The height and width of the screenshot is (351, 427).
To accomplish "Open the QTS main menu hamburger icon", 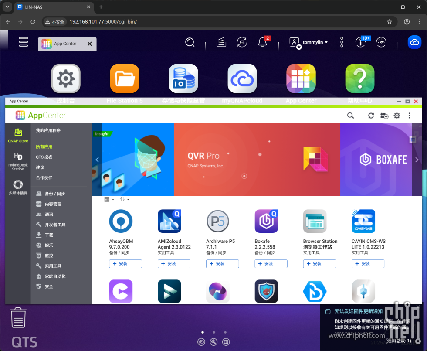I will pyautogui.click(x=24, y=42).
